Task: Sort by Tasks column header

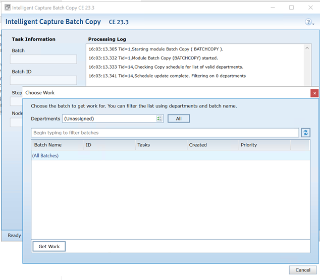Action: [161, 145]
